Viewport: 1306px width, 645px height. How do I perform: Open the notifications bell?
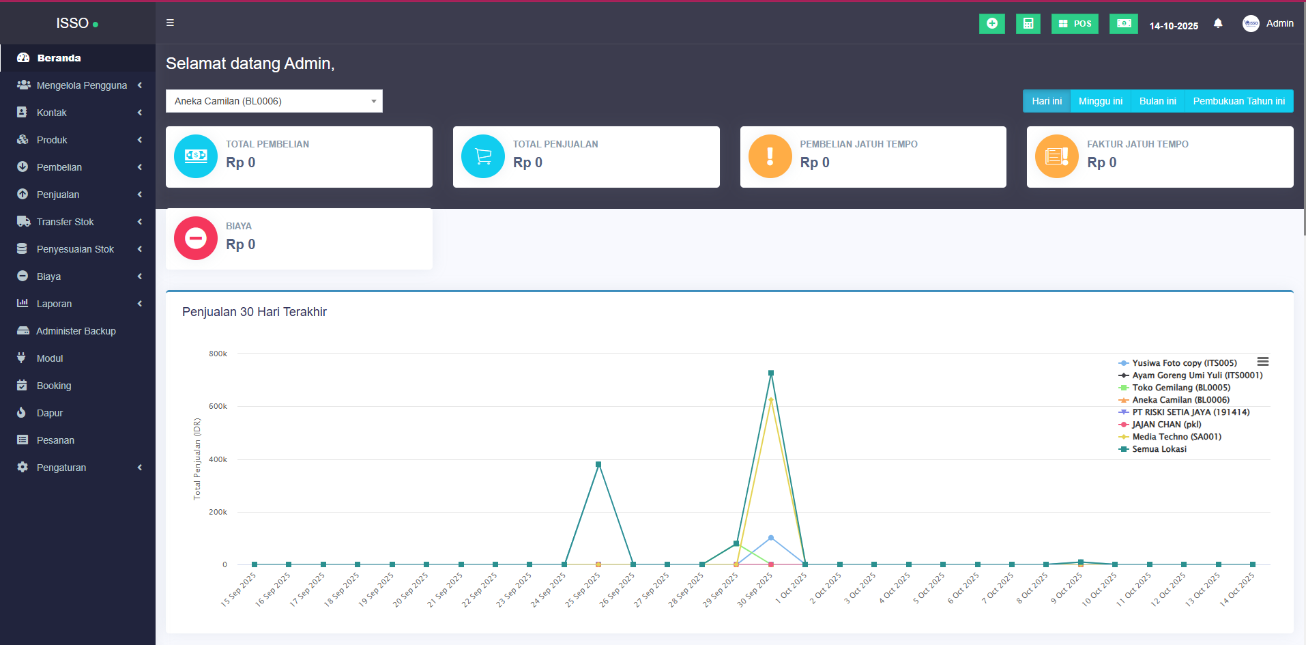click(1218, 24)
